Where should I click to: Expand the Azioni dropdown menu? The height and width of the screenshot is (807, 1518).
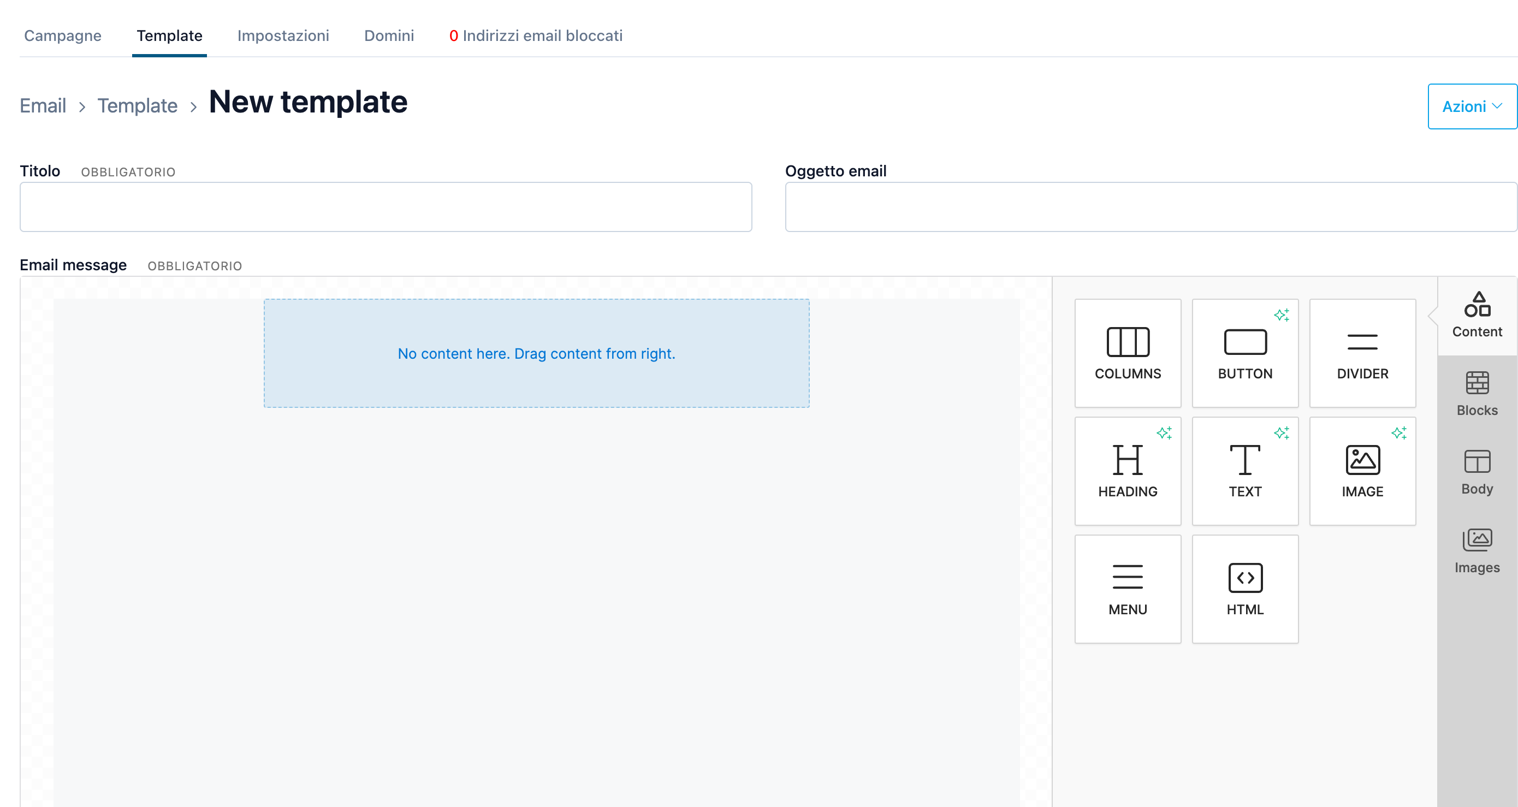tap(1472, 106)
